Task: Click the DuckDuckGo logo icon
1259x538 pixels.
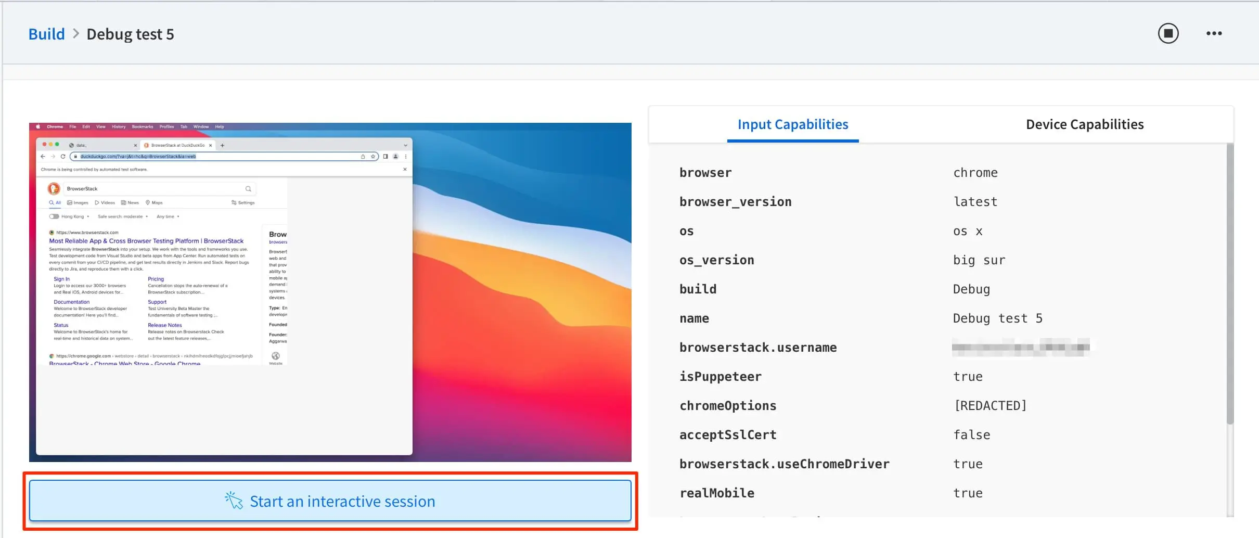Action: (x=54, y=189)
